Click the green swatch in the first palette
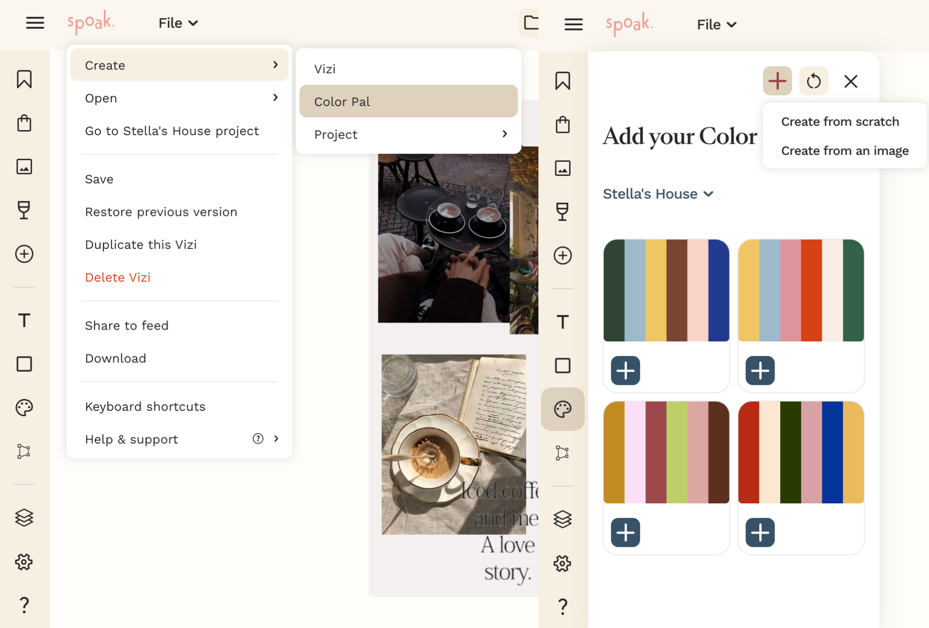Screen dimensions: 929x628 pyautogui.click(x=615, y=291)
